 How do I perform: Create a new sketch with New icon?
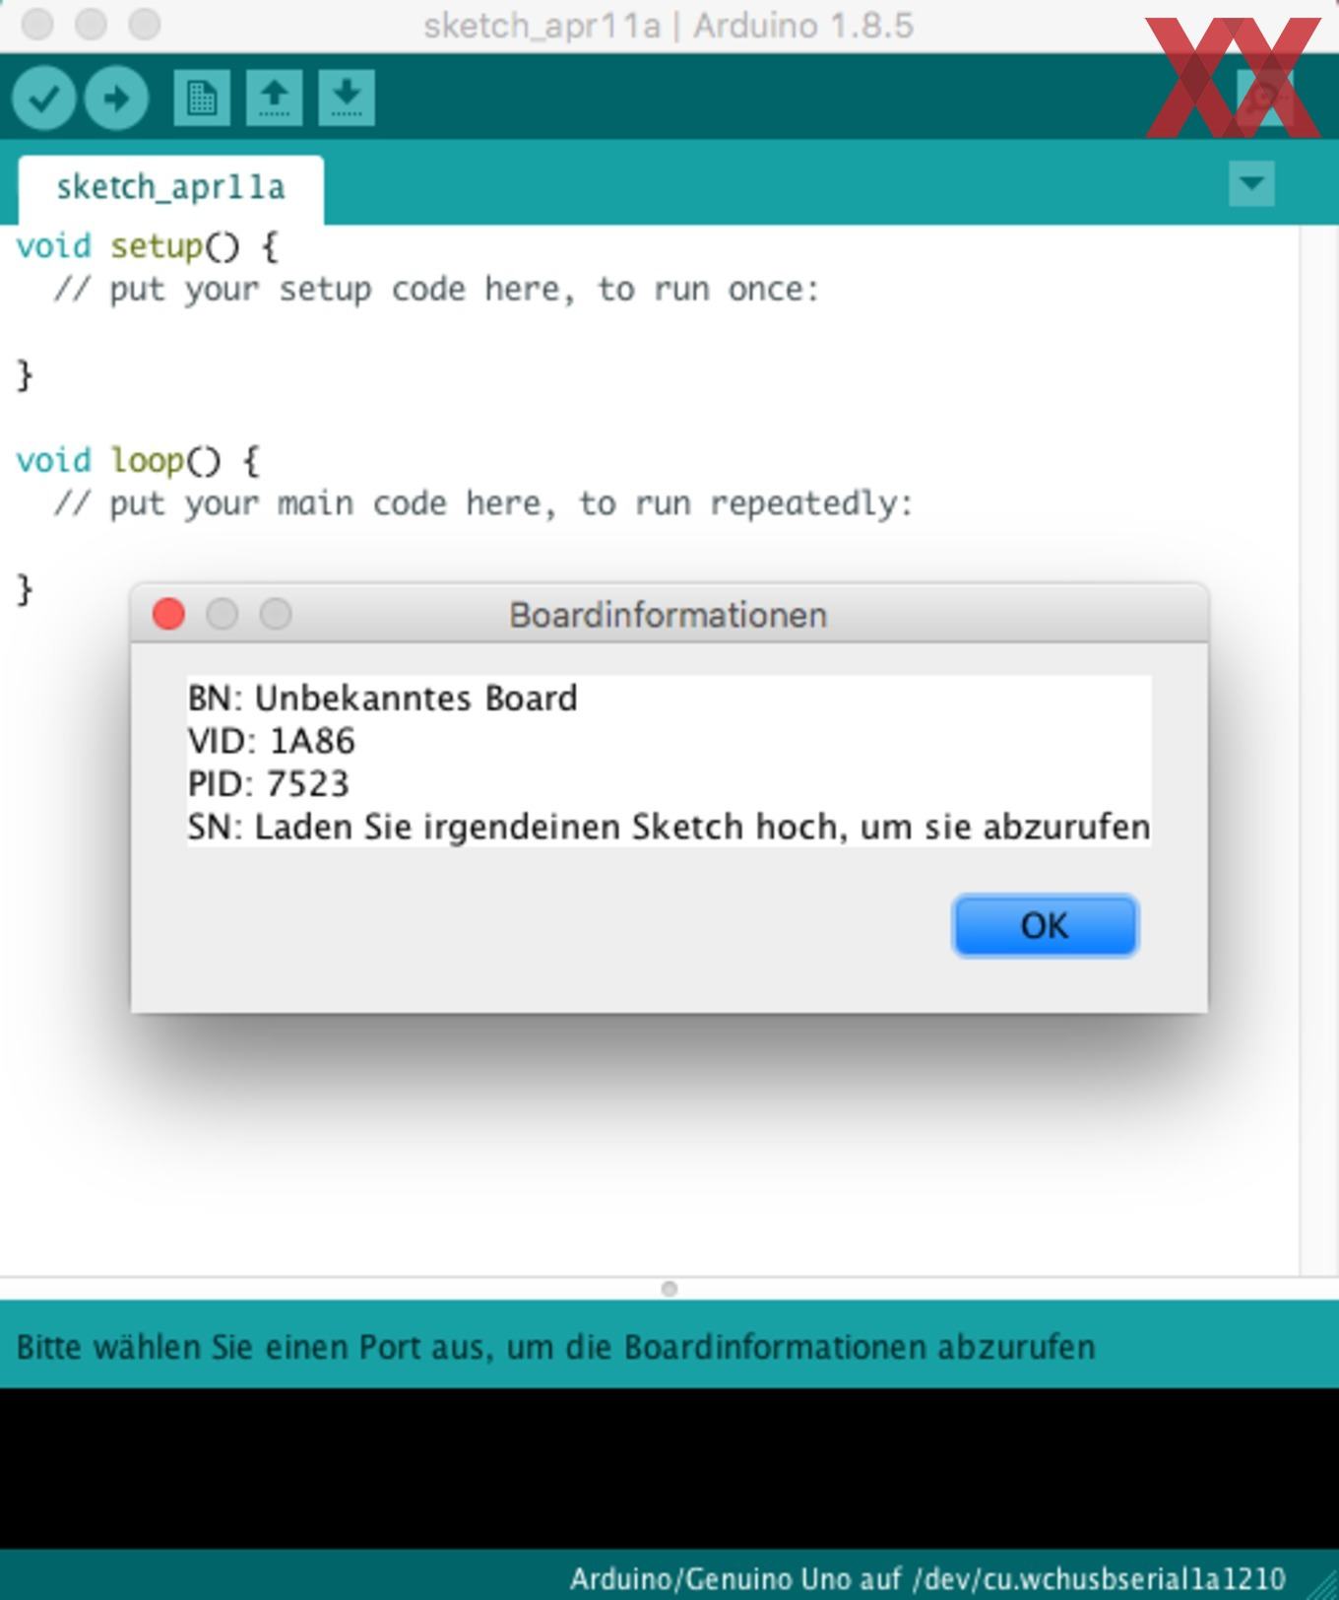pos(202,98)
